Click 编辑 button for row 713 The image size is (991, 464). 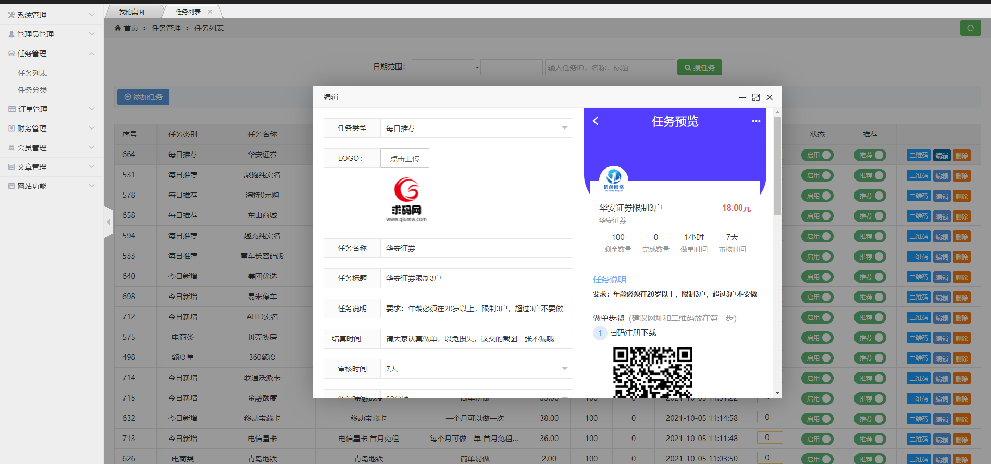point(942,440)
